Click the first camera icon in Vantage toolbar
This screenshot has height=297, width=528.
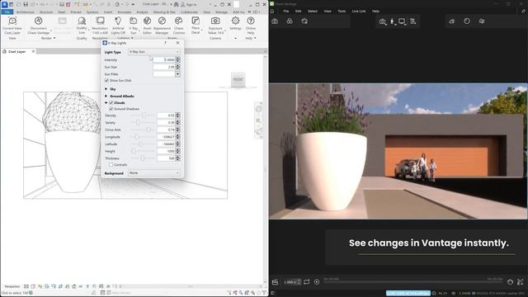tap(275, 21)
